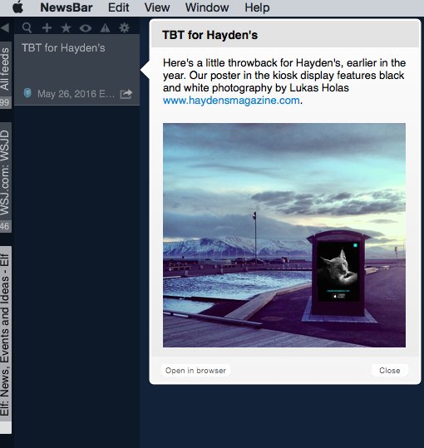Click the Open in browser button
424x448 pixels.
(x=195, y=371)
